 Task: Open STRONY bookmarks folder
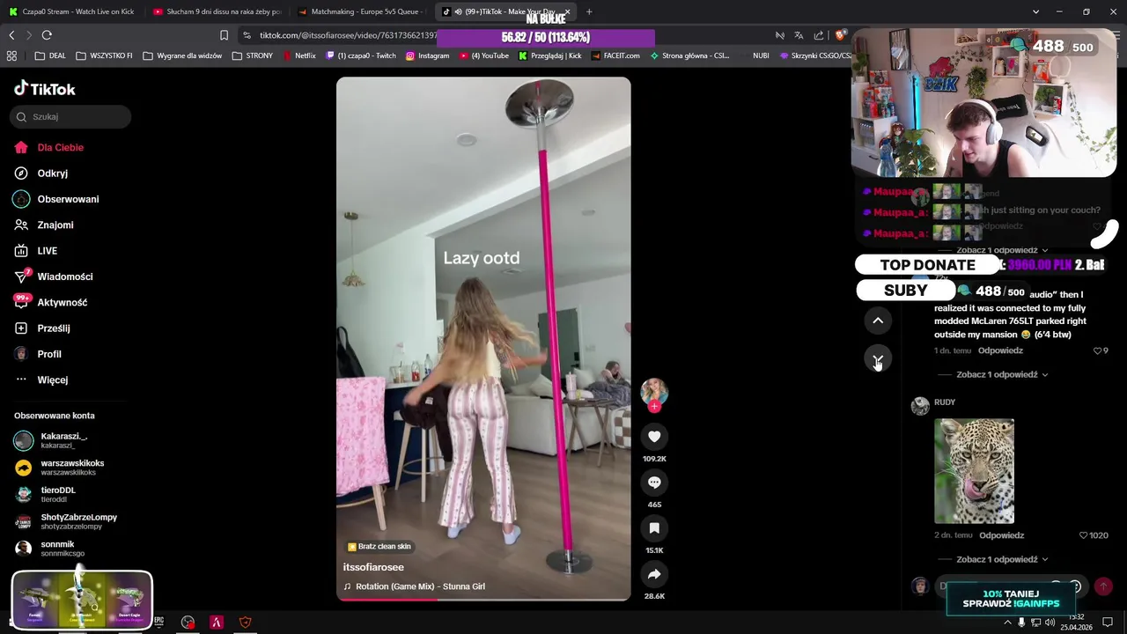pos(253,55)
